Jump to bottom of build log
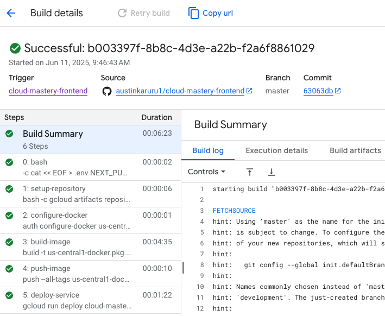Viewport: 385px width, 316px height. pos(272,172)
